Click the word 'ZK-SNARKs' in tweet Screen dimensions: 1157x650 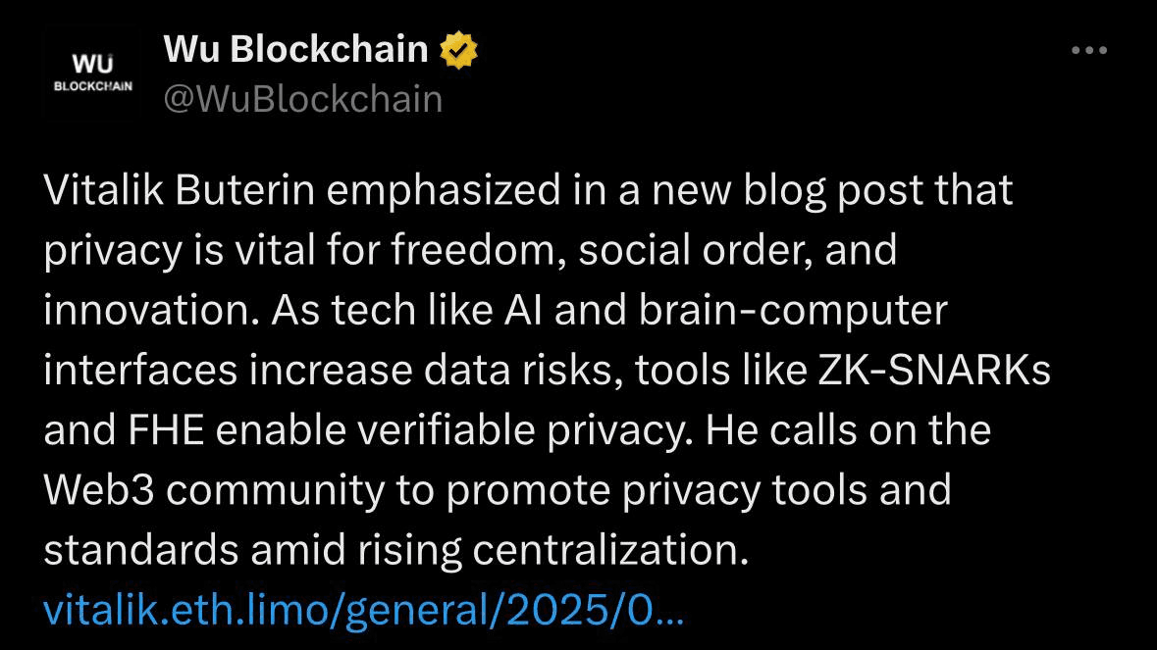coord(934,370)
